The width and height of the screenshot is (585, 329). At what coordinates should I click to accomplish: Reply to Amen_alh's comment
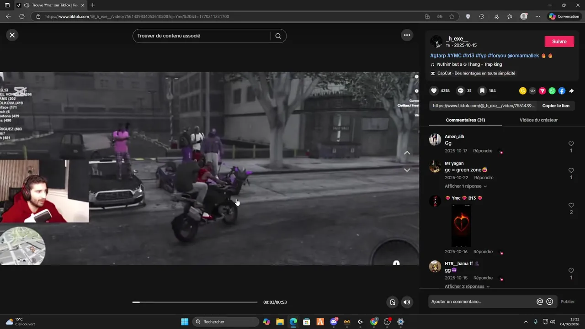pyautogui.click(x=483, y=151)
